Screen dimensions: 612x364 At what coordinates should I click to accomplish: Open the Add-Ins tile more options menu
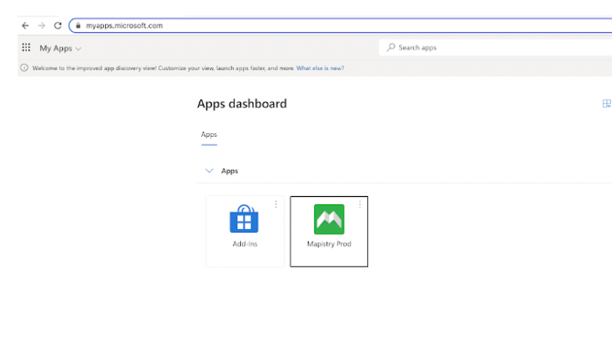(276, 204)
